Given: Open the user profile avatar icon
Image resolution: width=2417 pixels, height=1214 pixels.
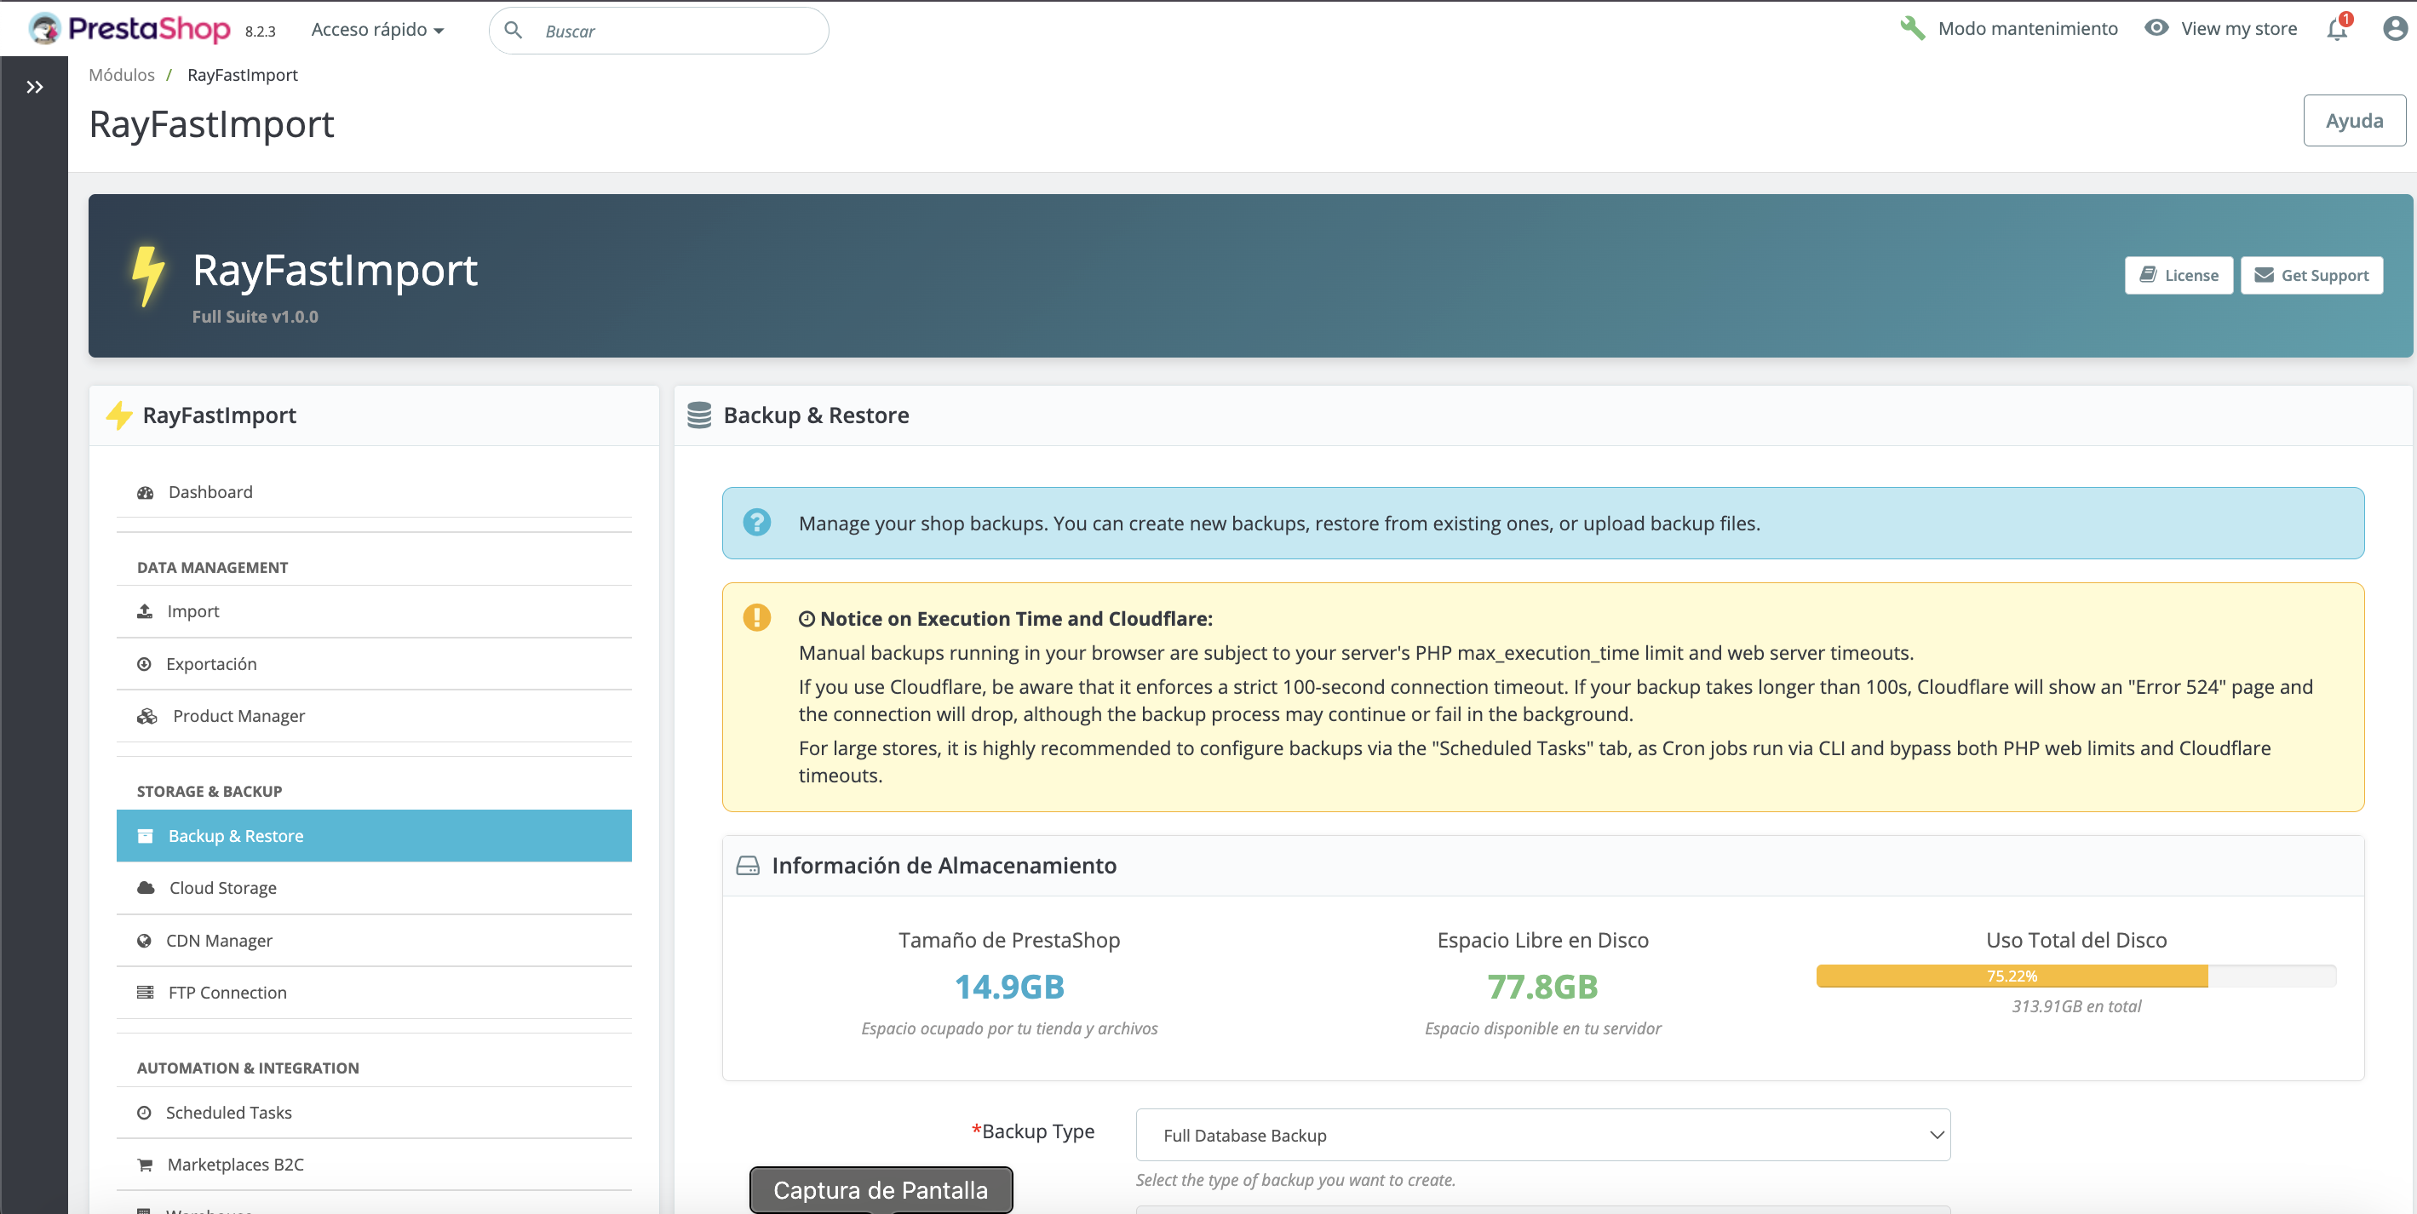Looking at the screenshot, I should point(2395,29).
